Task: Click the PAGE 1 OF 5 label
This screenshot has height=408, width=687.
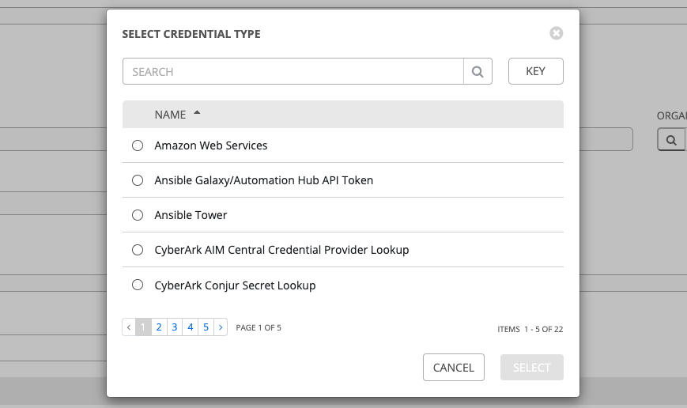Action: click(x=259, y=328)
